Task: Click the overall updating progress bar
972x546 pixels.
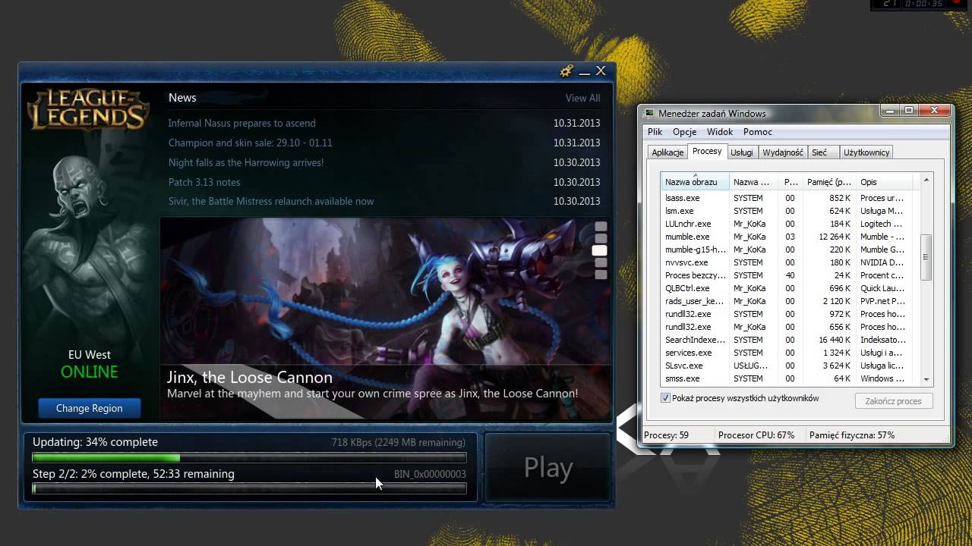Action: click(x=249, y=457)
